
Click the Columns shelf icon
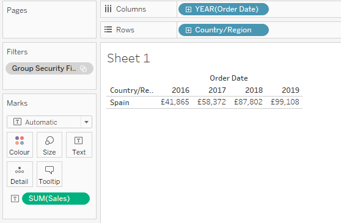point(108,9)
